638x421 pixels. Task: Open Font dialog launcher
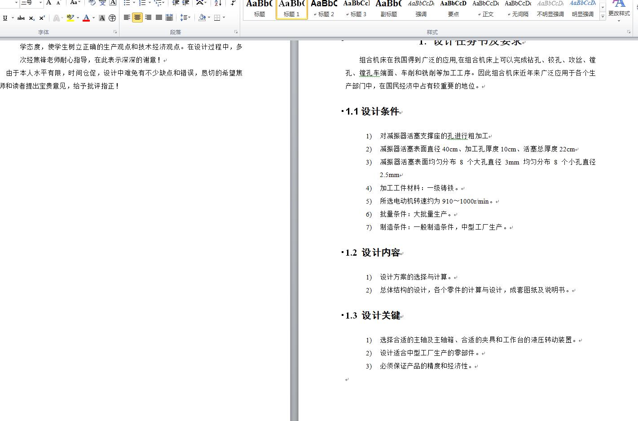[115, 32]
